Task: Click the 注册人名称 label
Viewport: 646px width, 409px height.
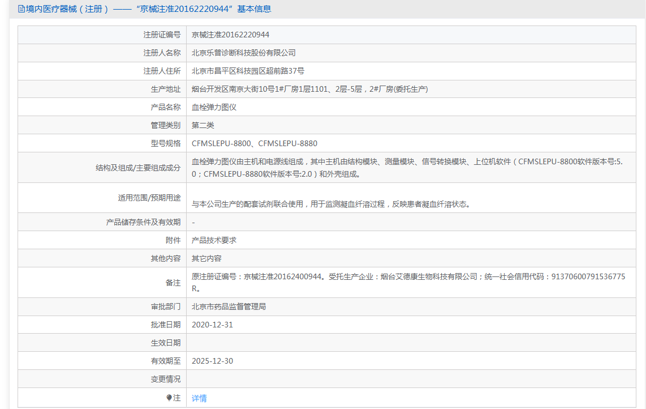Action: [x=162, y=53]
